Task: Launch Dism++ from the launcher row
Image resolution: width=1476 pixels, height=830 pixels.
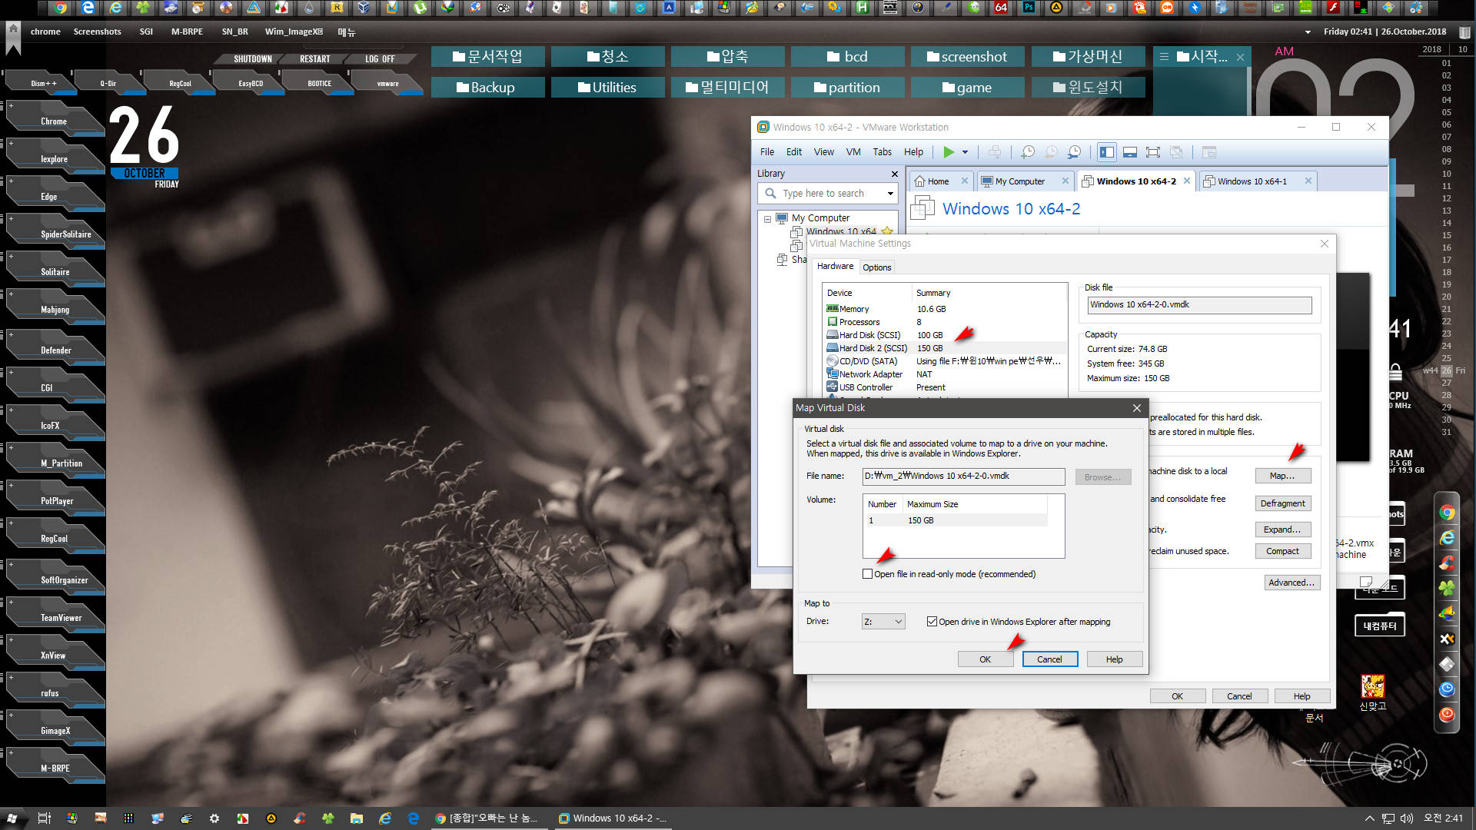Action: [43, 83]
